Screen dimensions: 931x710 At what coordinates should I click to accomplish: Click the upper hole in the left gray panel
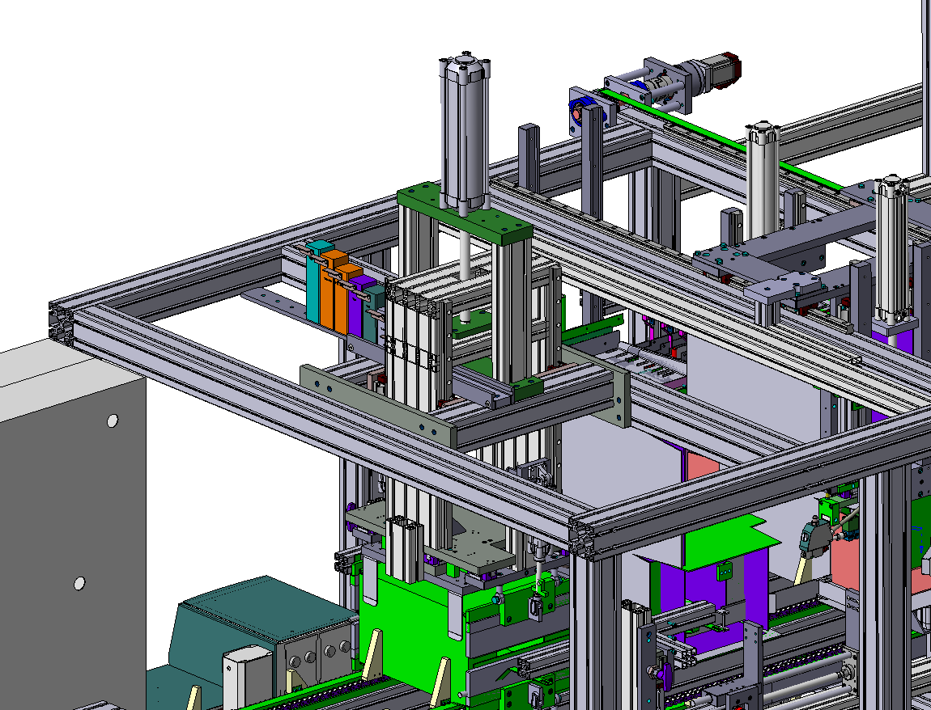click(x=113, y=421)
